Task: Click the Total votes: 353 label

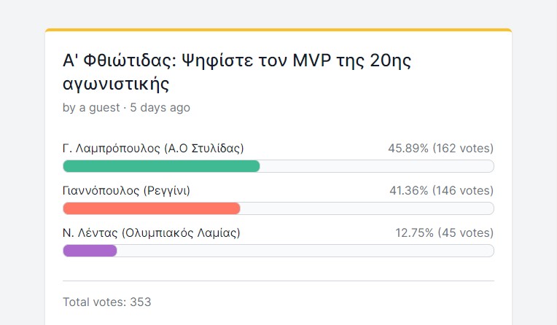Action: point(107,302)
